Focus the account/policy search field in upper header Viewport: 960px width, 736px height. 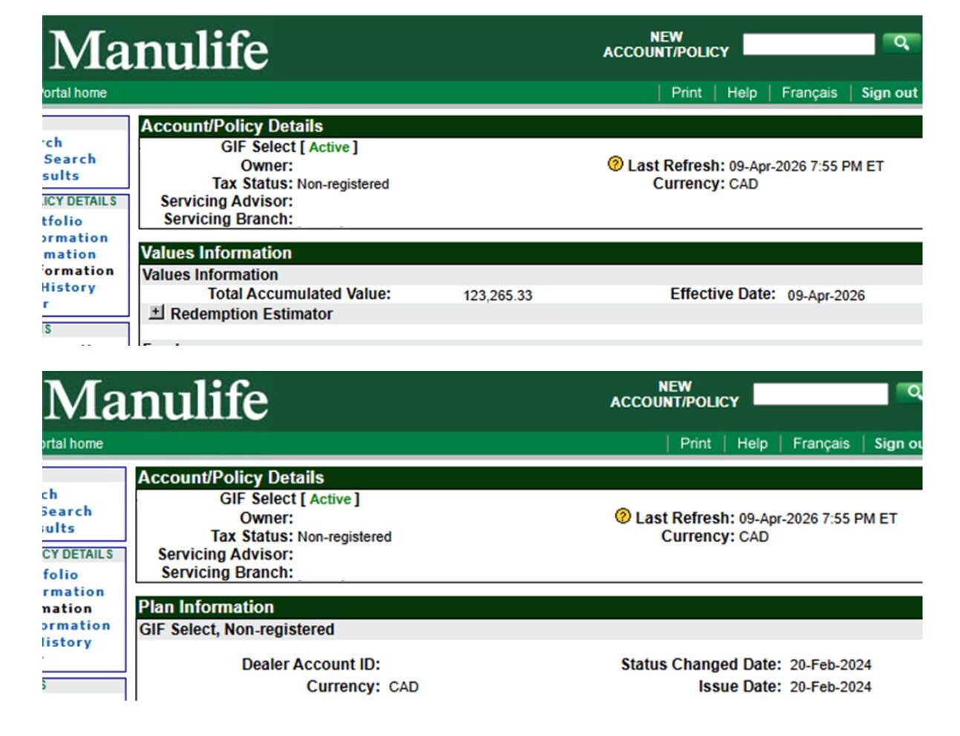click(x=809, y=44)
